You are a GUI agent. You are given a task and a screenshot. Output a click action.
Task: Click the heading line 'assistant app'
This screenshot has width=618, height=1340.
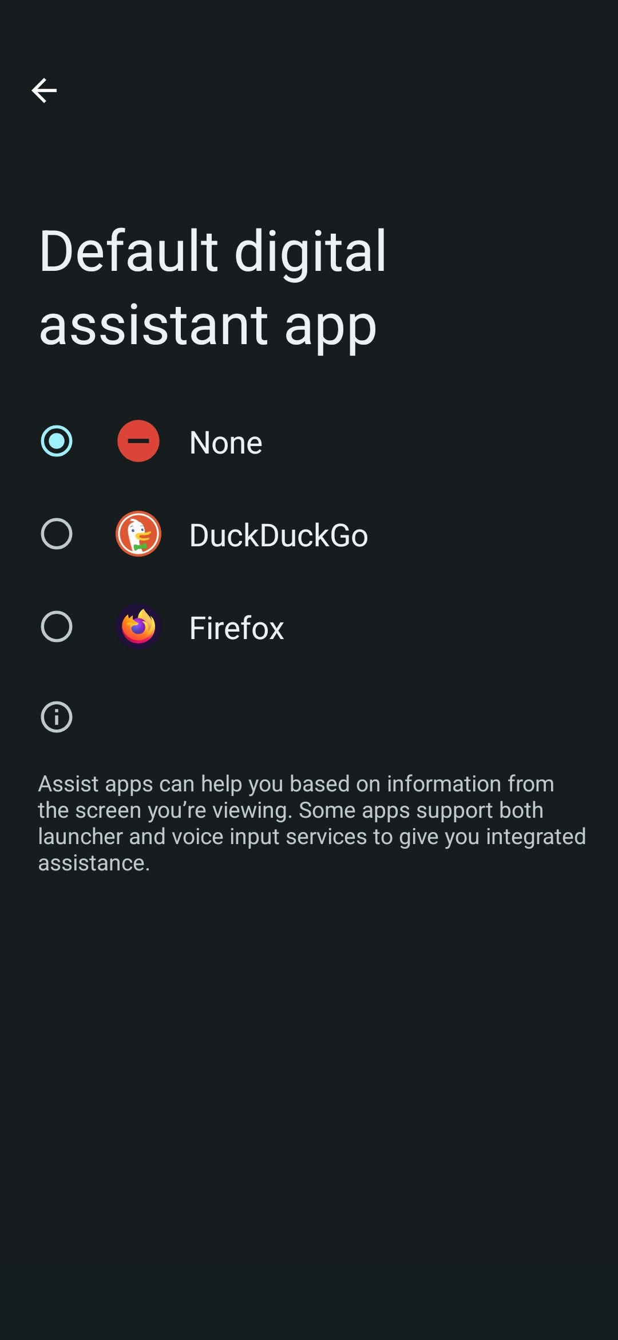(208, 325)
